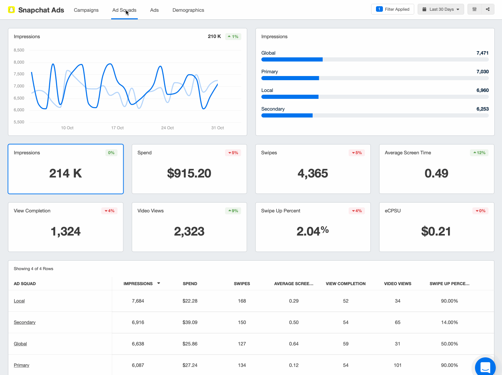This screenshot has width=502, height=375.
Task: Click the calendar icon on the date selector
Action: 424,9
